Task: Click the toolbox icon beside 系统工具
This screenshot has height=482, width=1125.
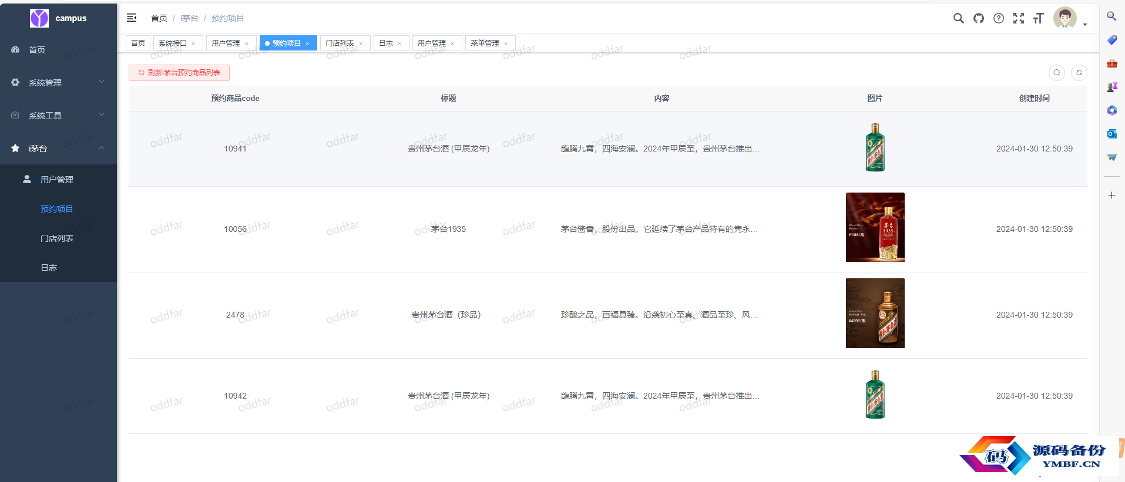Action: [15, 116]
